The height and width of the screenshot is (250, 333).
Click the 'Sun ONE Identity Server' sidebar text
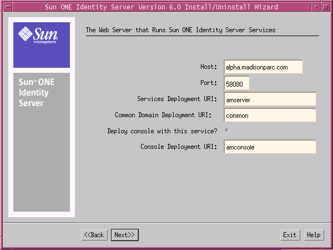[36, 92]
